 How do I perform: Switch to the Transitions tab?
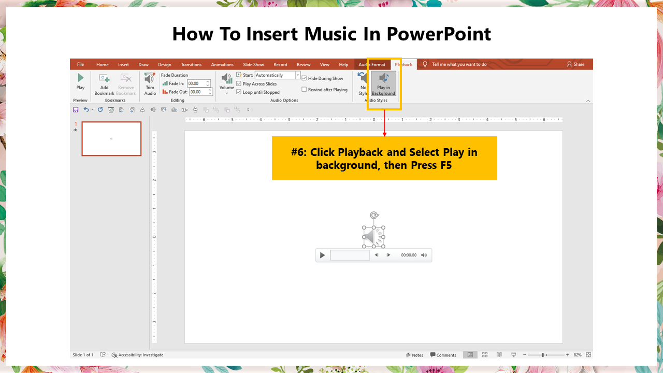click(x=191, y=64)
